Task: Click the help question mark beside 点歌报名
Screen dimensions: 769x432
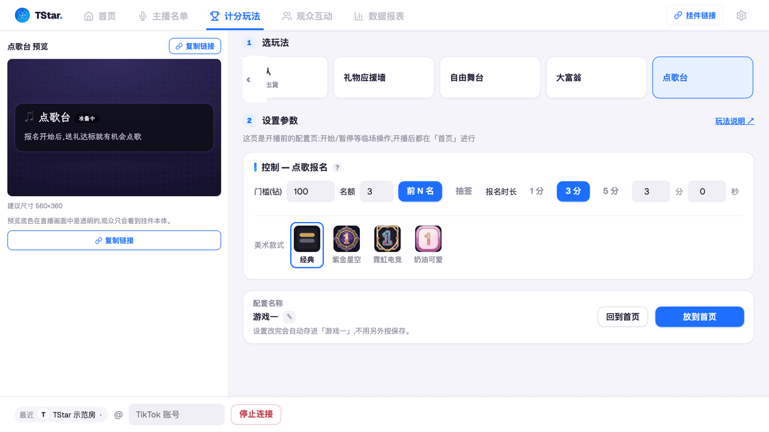Action: click(x=337, y=167)
